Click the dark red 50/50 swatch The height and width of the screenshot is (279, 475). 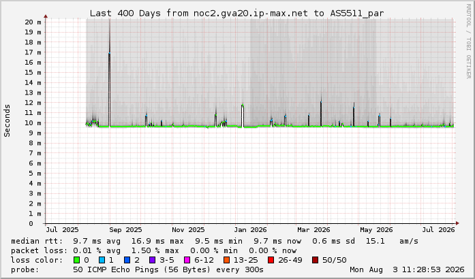click(315, 260)
